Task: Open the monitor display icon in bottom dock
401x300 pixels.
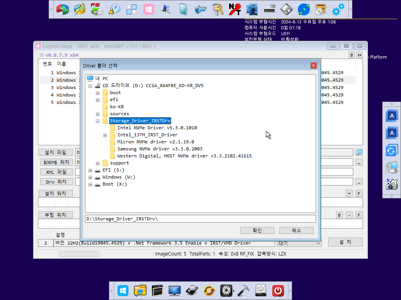Action: pyautogui.click(x=175, y=291)
